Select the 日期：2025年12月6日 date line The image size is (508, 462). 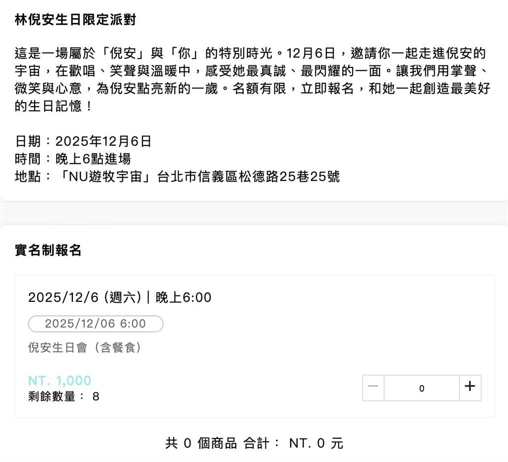pyautogui.click(x=83, y=142)
